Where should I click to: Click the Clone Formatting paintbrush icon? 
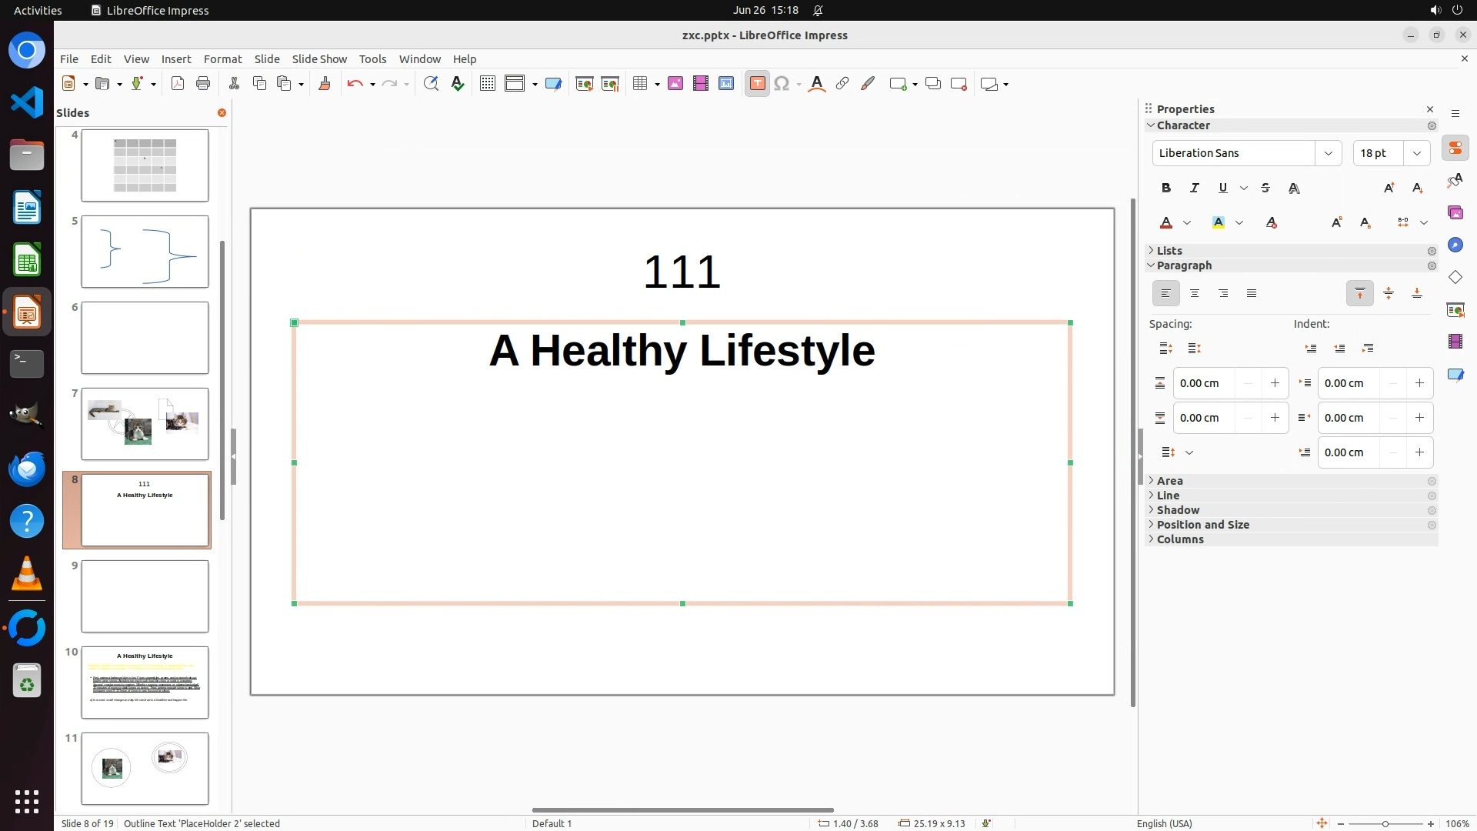click(x=324, y=84)
